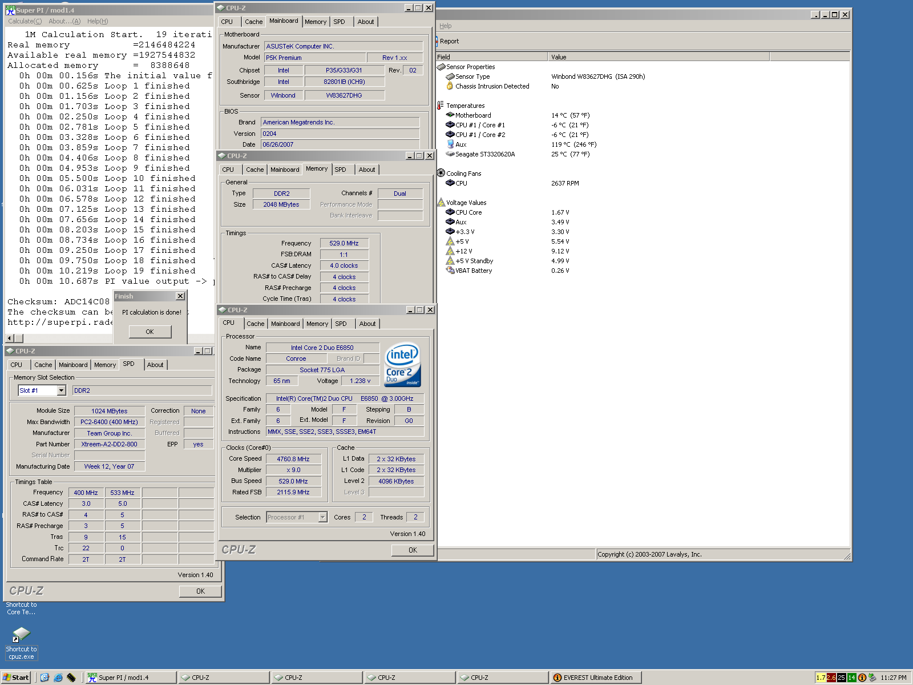Click the Temperatures thermometer icon
Viewport: 913px width, 685px height.
pyautogui.click(x=441, y=106)
